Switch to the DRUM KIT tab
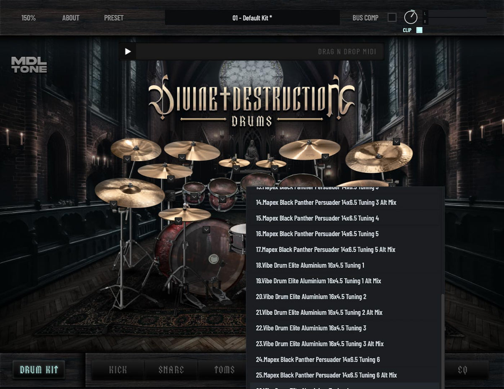Image resolution: width=504 pixels, height=389 pixels. [x=39, y=370]
